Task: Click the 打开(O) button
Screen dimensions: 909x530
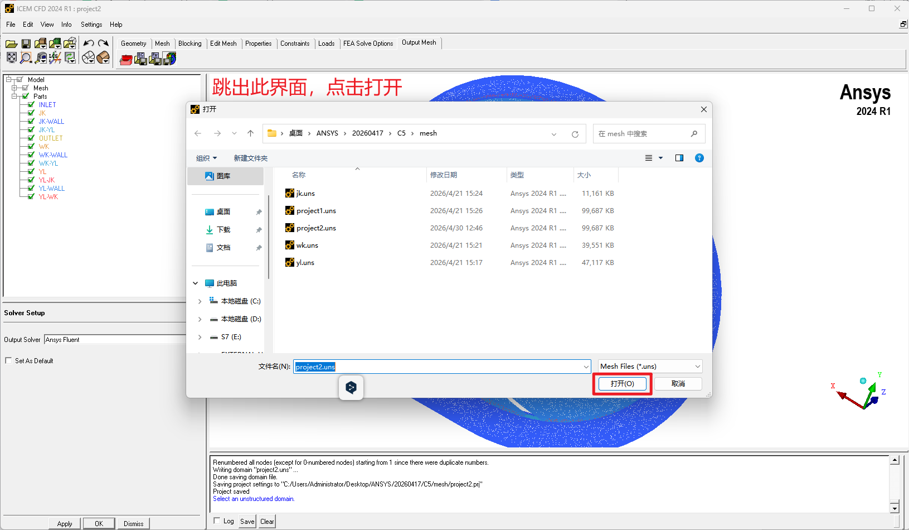Action: coord(622,383)
